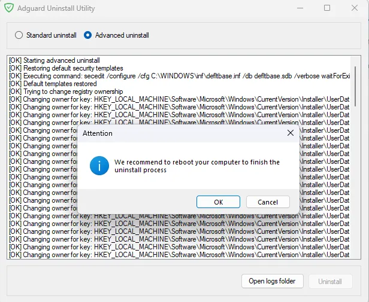Click the 'Attention' dialog title

(x=98, y=133)
